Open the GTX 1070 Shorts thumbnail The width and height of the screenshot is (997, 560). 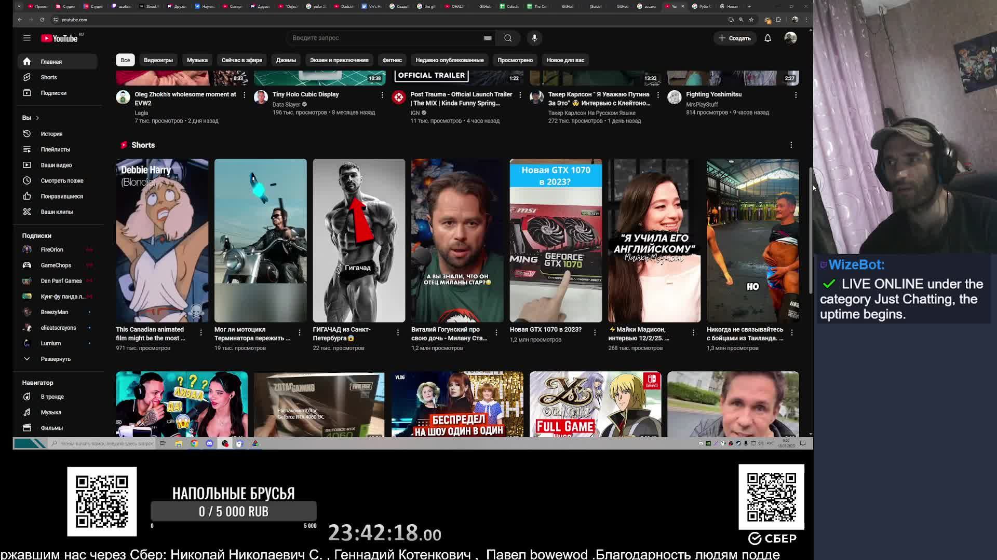click(556, 241)
